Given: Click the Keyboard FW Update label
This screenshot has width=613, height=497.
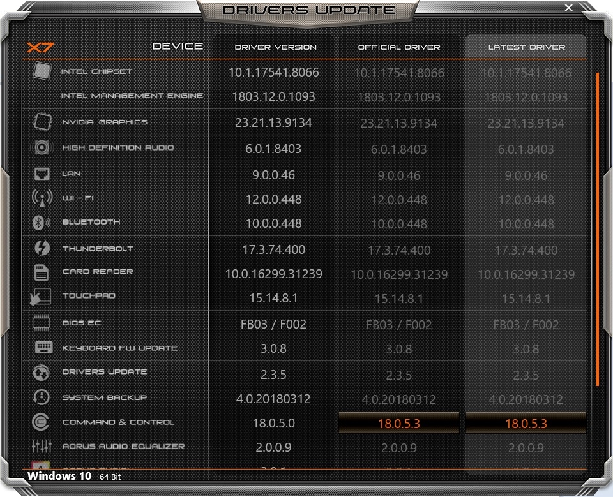Looking at the screenshot, I should pos(120,348).
